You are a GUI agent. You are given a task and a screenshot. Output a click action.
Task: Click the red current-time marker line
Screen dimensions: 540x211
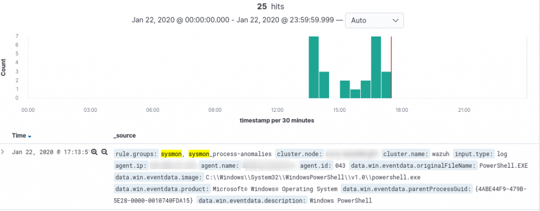point(391,67)
